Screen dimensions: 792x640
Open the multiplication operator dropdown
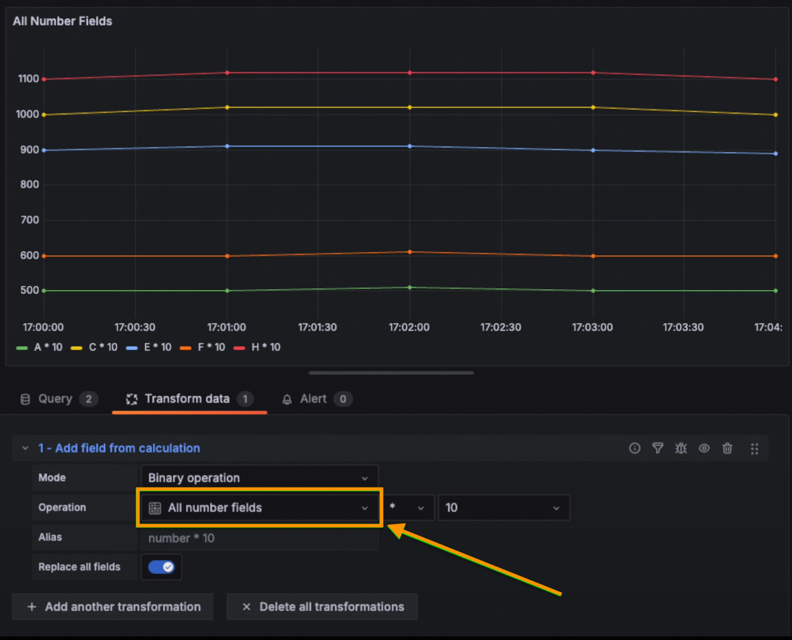(409, 508)
